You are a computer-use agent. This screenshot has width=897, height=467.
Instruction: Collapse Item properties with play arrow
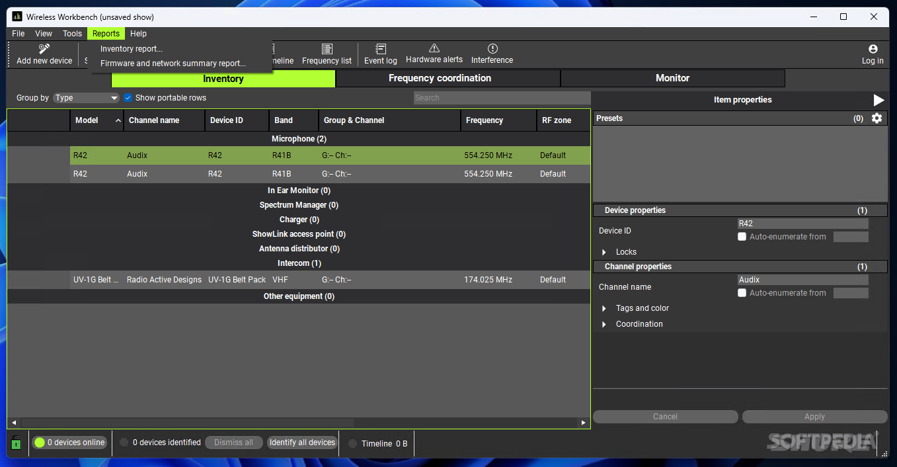[878, 100]
